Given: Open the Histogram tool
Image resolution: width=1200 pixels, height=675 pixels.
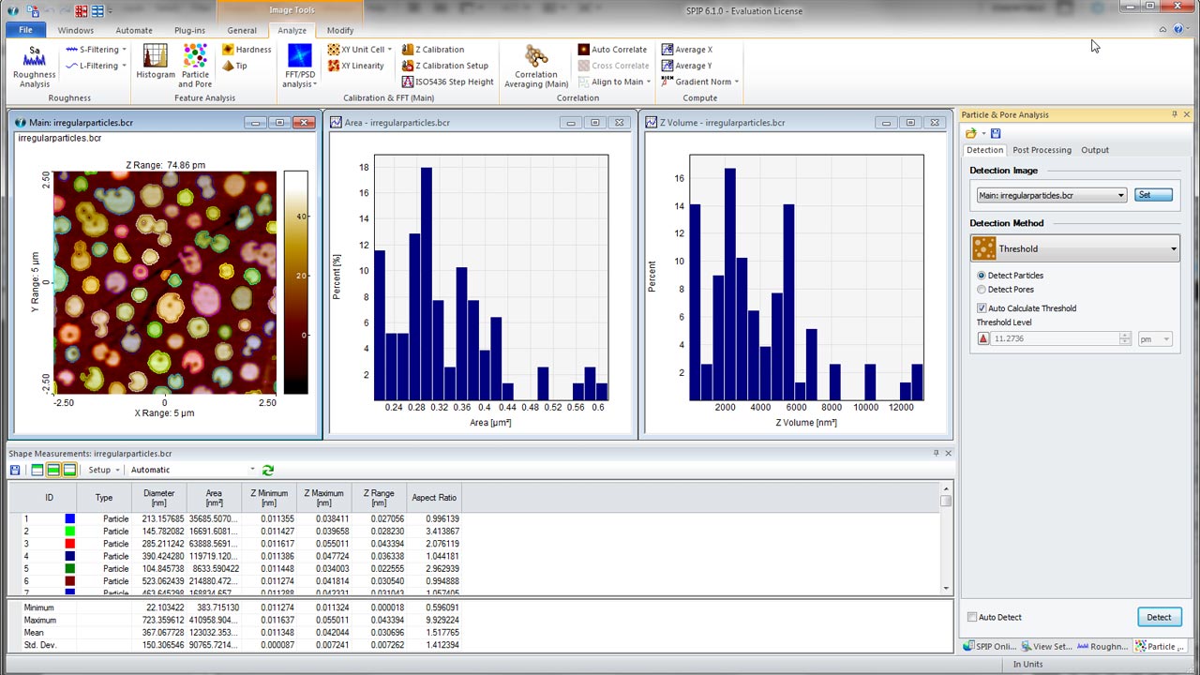Looking at the screenshot, I should tap(156, 62).
